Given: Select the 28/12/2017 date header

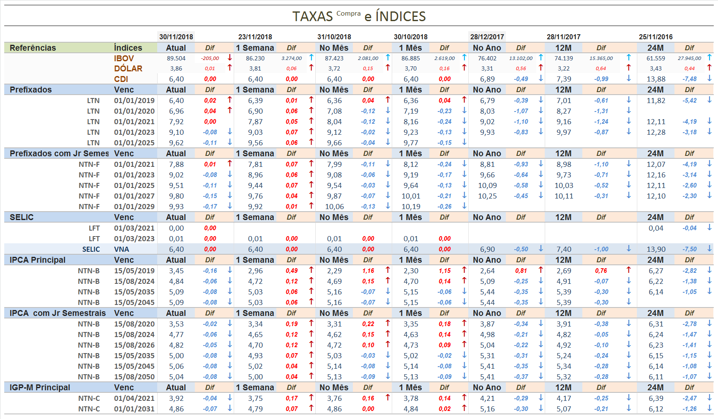Looking at the screenshot, I should pyautogui.click(x=487, y=37).
